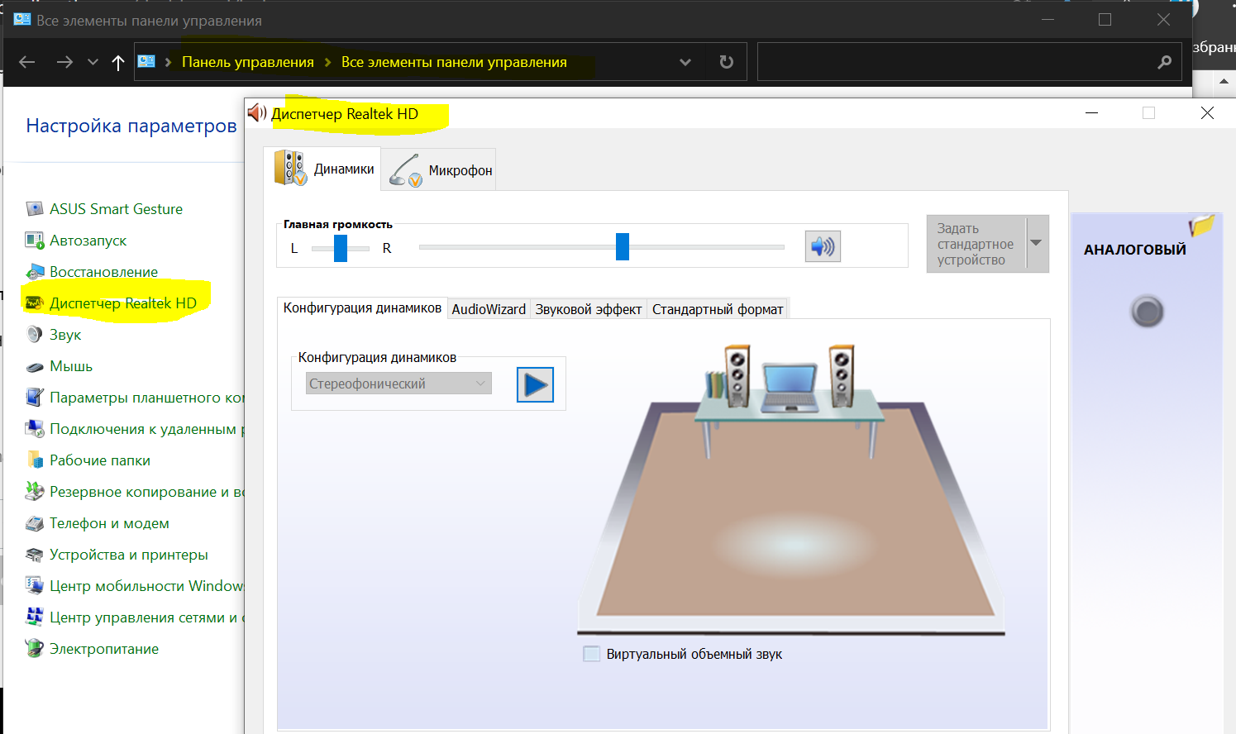The width and height of the screenshot is (1236, 734).
Task: Click the Телефон и модем icon
Action: pyautogui.click(x=34, y=523)
